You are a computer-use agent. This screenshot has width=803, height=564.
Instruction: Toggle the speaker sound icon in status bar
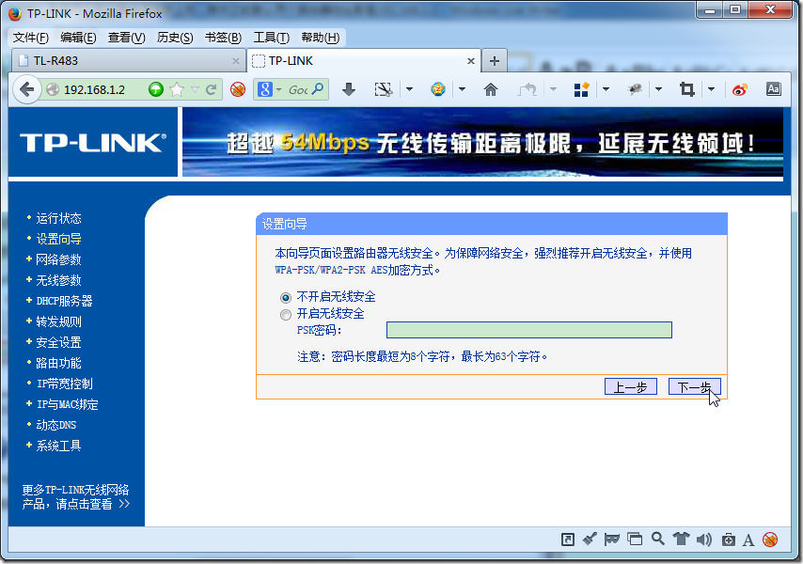(x=704, y=540)
